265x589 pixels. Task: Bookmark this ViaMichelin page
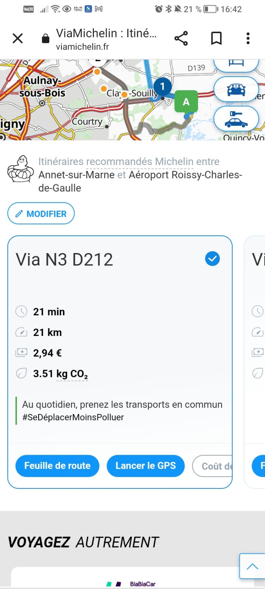[x=216, y=38]
